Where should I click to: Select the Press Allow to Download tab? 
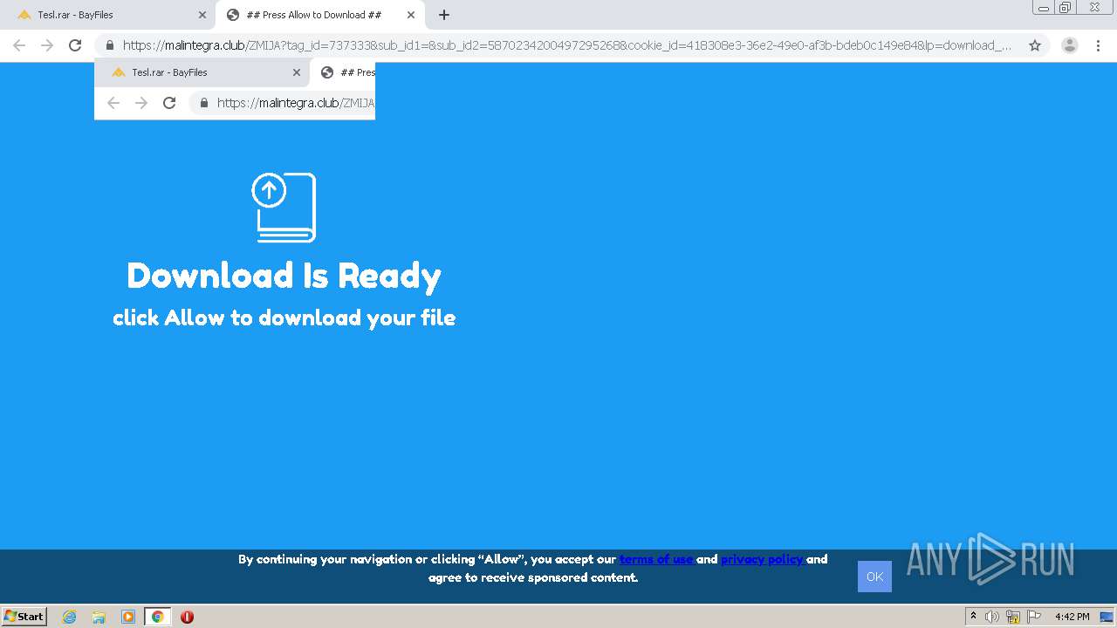pos(319,15)
